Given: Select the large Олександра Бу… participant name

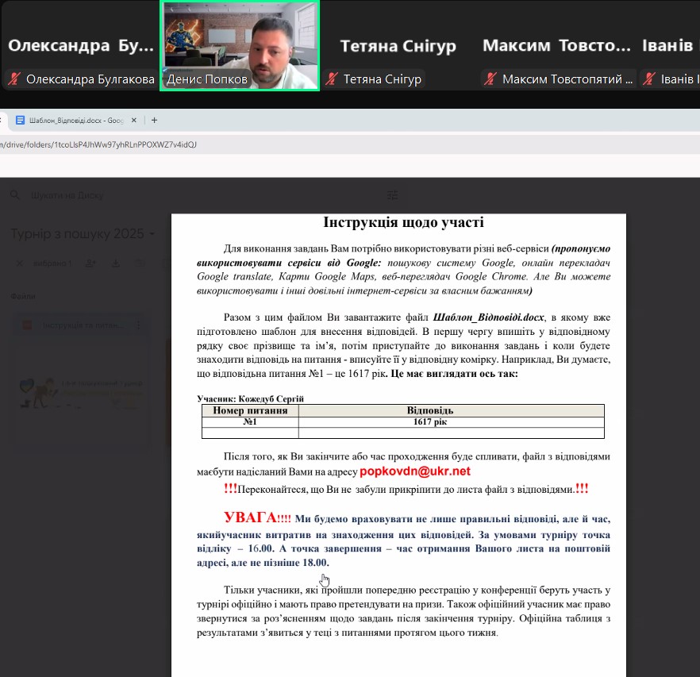Looking at the screenshot, I should pyautogui.click(x=81, y=45).
